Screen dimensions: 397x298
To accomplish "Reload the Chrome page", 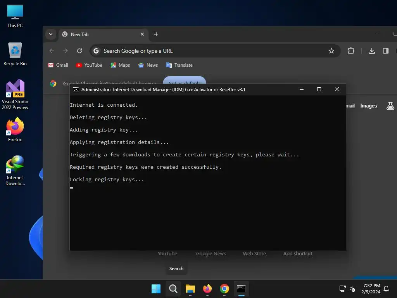I will (79, 51).
